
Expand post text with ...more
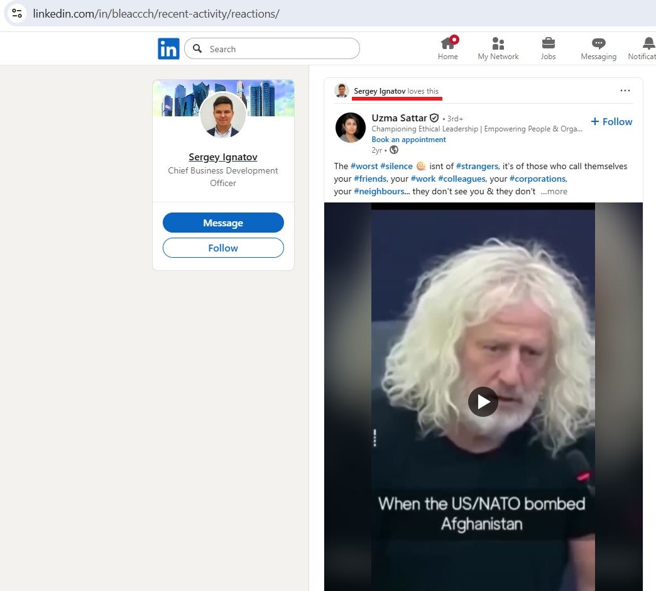click(554, 191)
